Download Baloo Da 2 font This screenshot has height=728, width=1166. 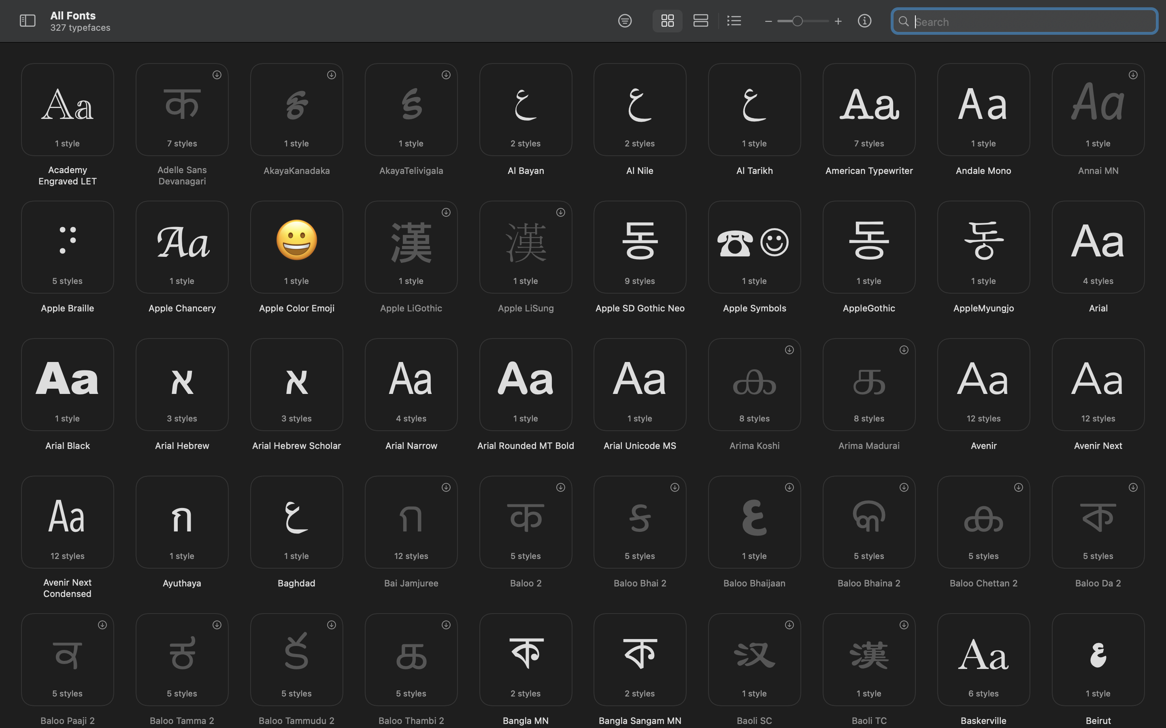coord(1133,487)
